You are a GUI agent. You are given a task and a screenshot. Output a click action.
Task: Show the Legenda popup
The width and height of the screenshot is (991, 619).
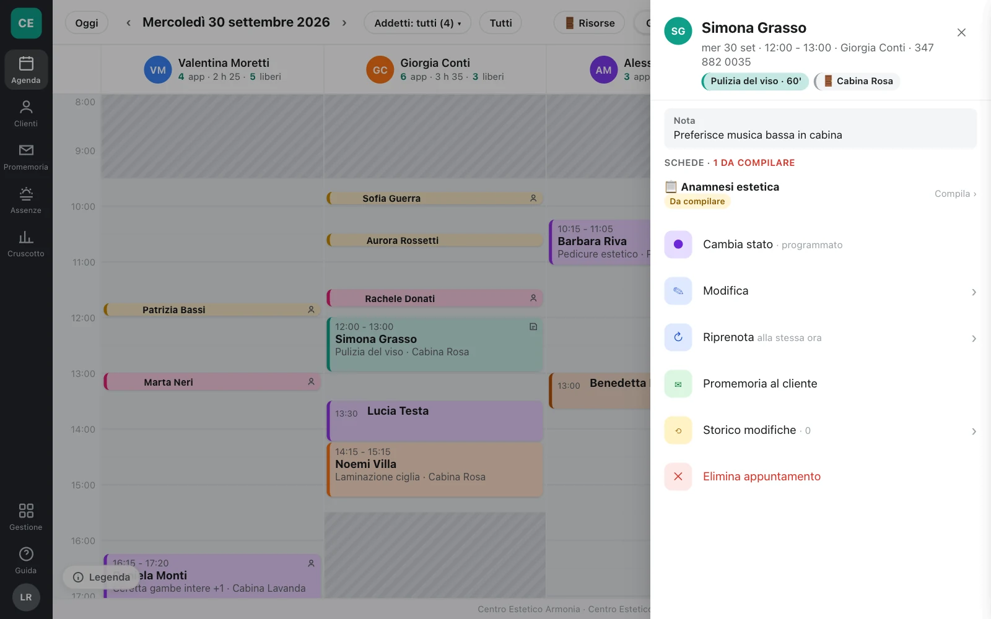(102, 577)
